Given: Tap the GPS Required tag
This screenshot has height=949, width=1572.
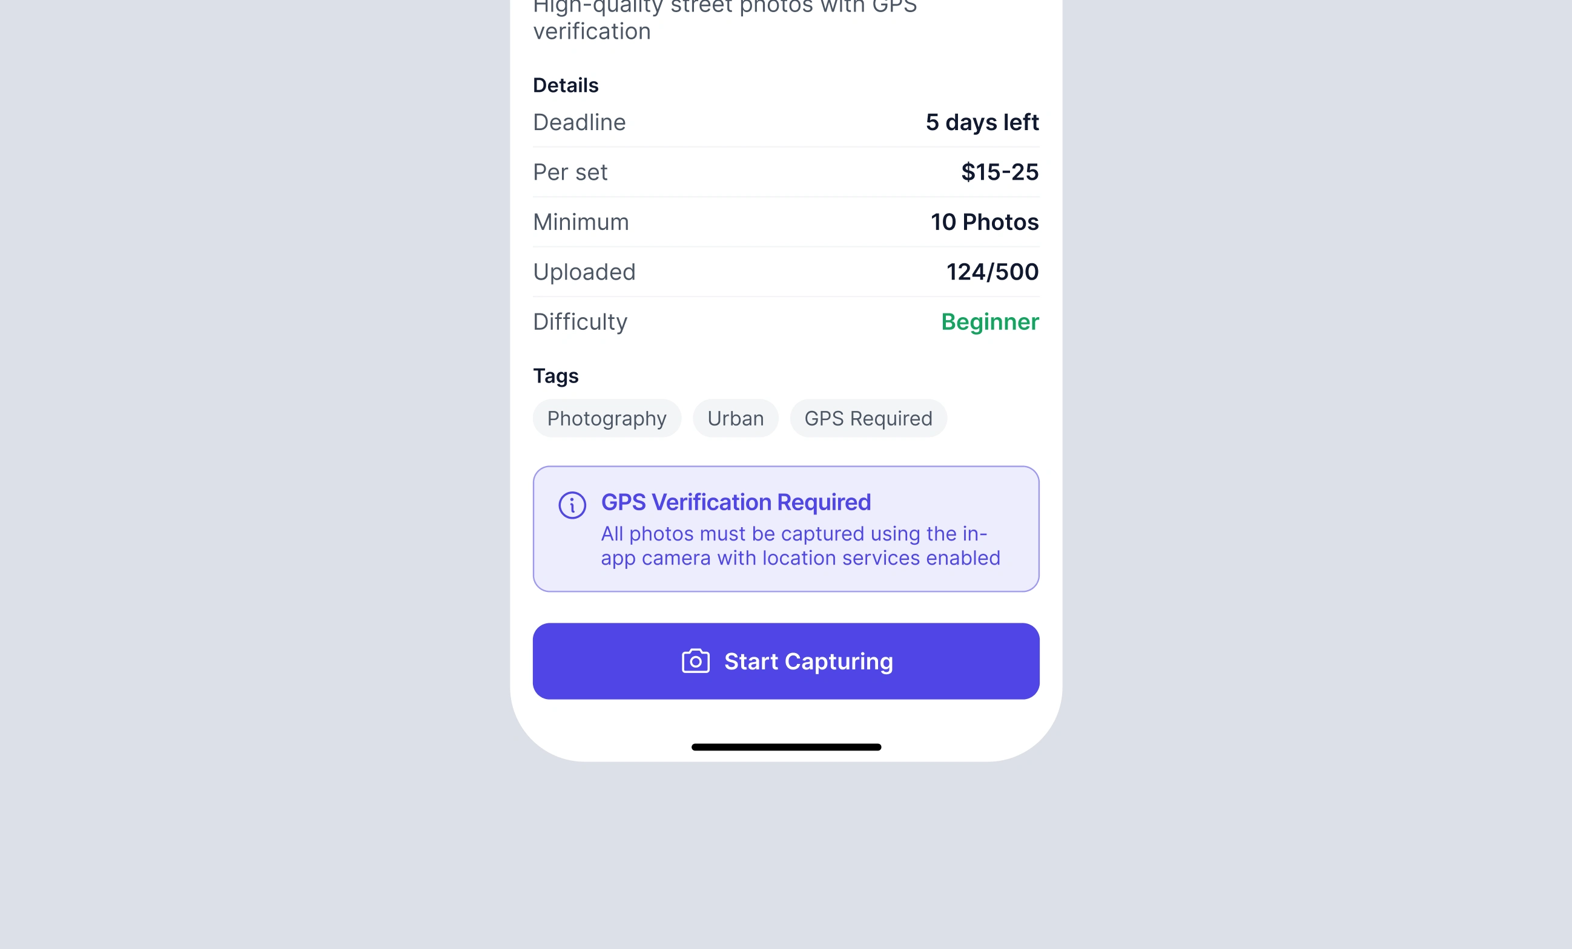Looking at the screenshot, I should pyautogui.click(x=868, y=418).
